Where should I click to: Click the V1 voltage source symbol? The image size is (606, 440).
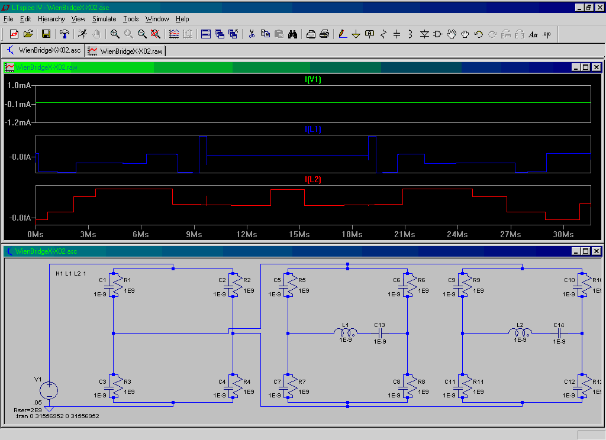click(x=49, y=390)
